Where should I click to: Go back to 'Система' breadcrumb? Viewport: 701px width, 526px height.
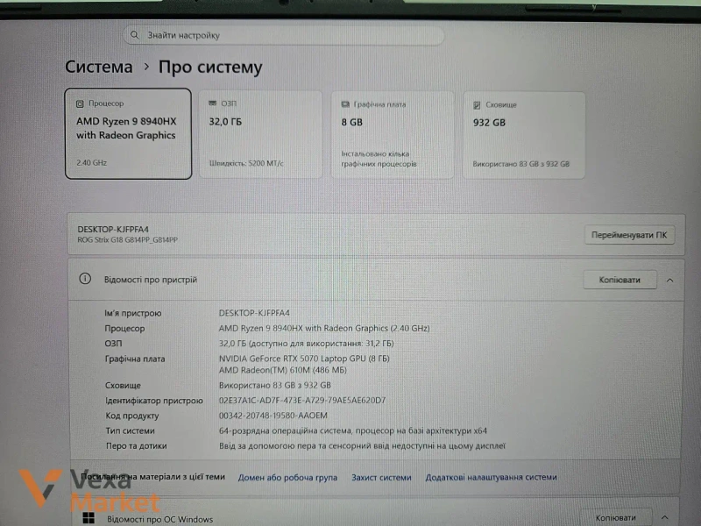[x=99, y=68]
